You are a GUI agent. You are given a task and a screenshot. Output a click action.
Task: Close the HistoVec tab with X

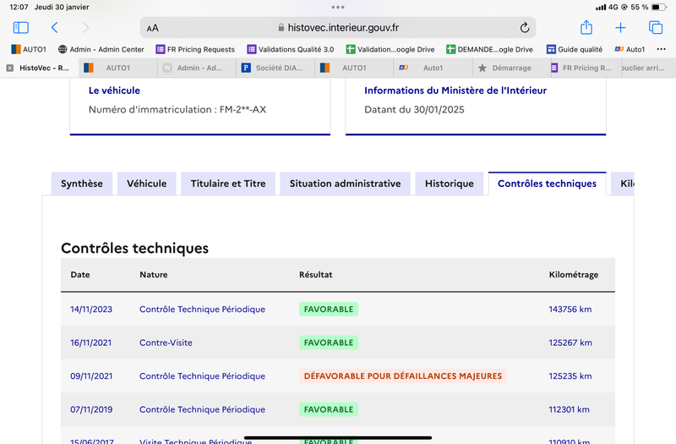click(10, 68)
